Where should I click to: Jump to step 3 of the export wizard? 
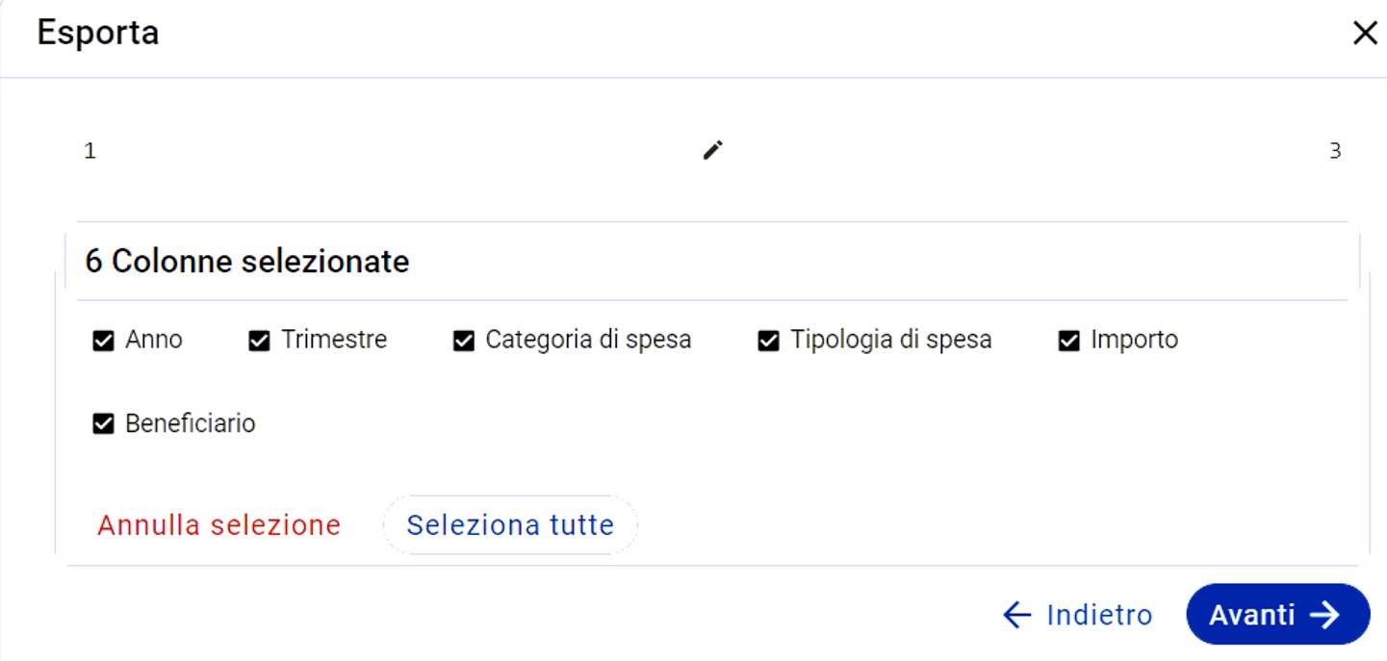1335,151
